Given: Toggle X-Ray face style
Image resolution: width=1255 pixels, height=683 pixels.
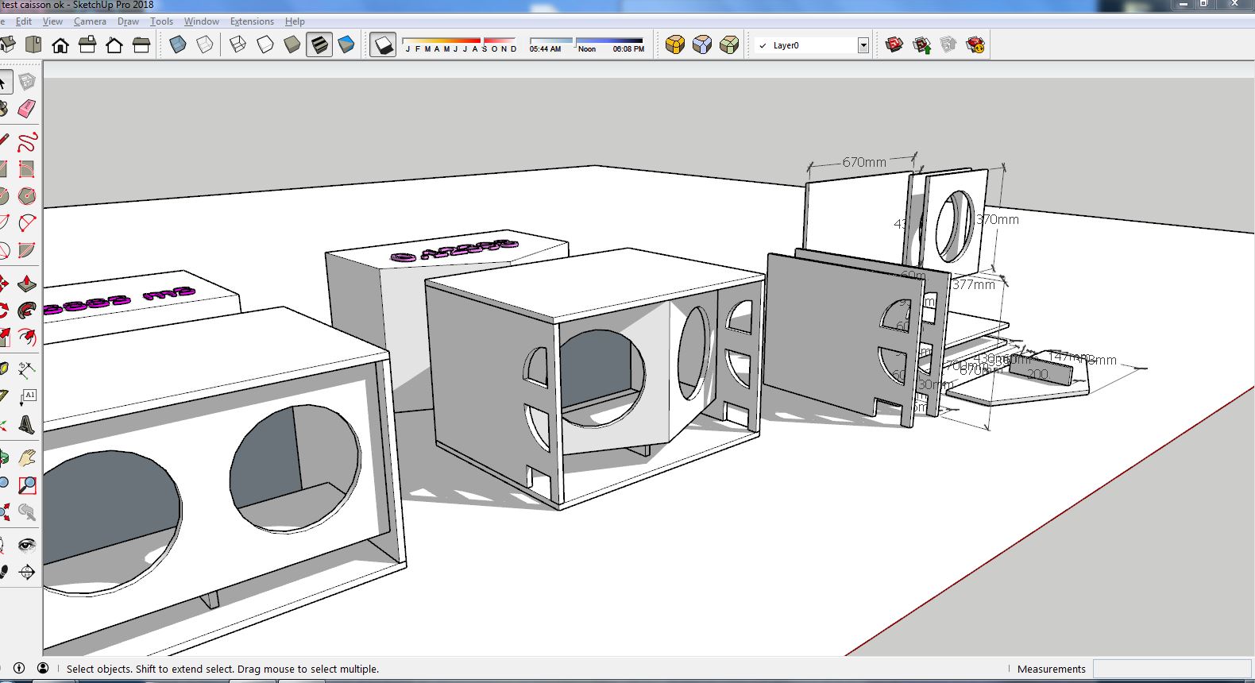Looking at the screenshot, I should pyautogui.click(x=178, y=45).
